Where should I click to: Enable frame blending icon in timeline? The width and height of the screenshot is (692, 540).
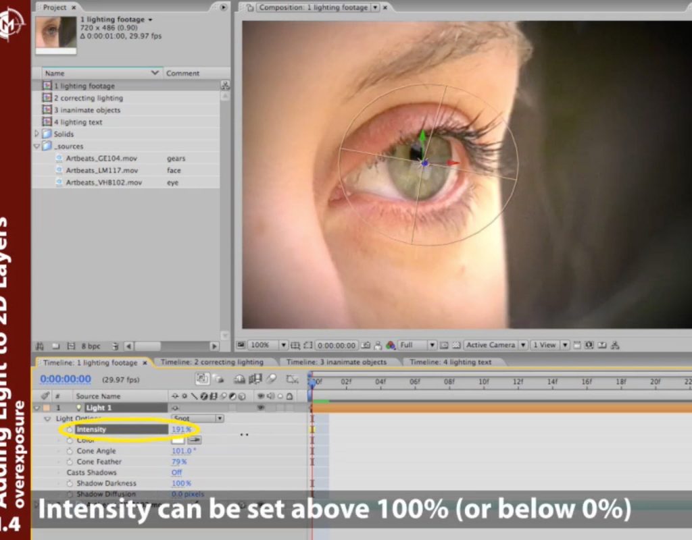(255, 379)
